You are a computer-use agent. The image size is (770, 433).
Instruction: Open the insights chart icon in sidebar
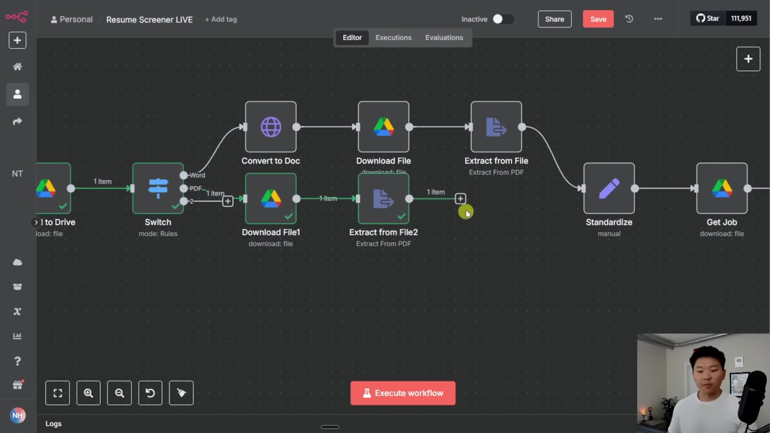coord(17,336)
